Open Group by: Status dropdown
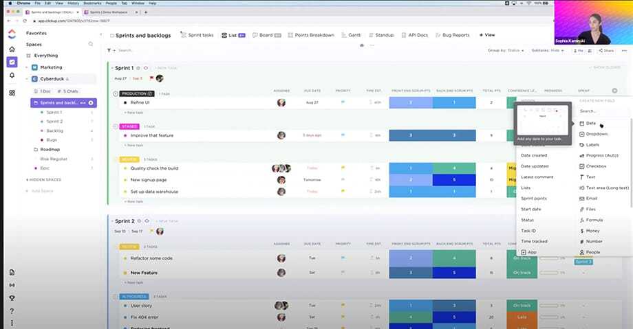Viewport: 633px width, 329px height. (x=506, y=51)
